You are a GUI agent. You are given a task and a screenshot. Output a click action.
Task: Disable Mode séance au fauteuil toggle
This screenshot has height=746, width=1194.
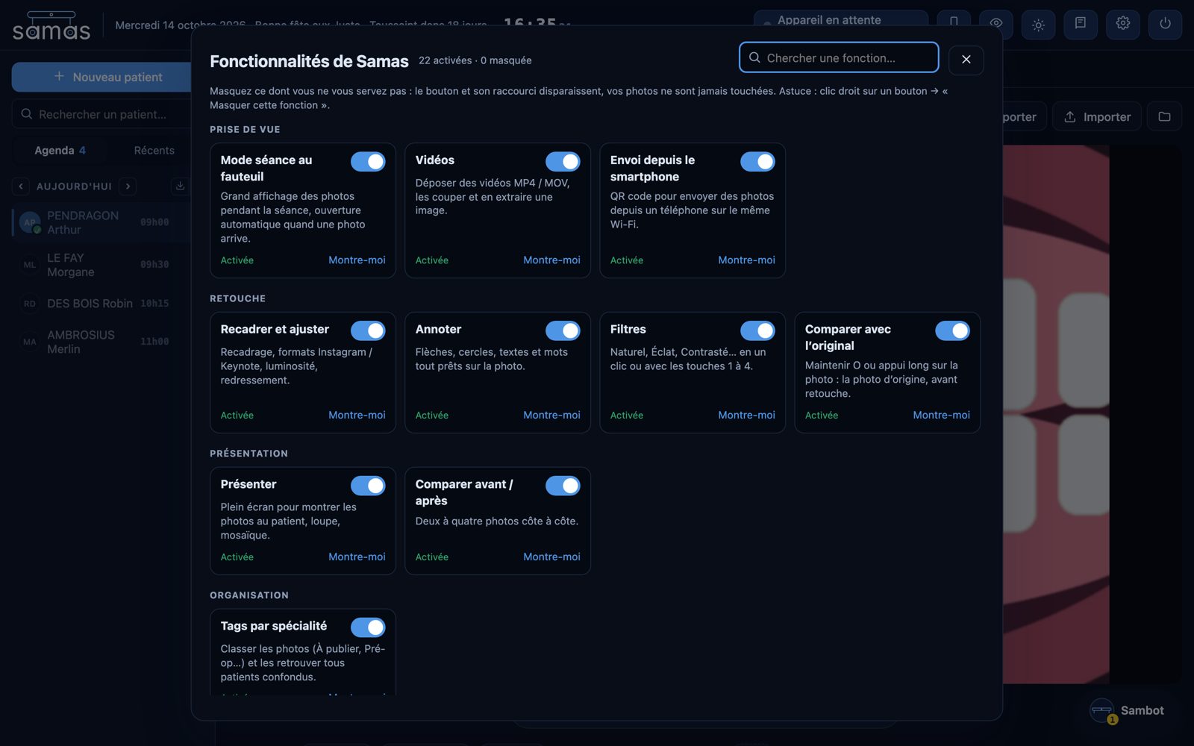(368, 161)
